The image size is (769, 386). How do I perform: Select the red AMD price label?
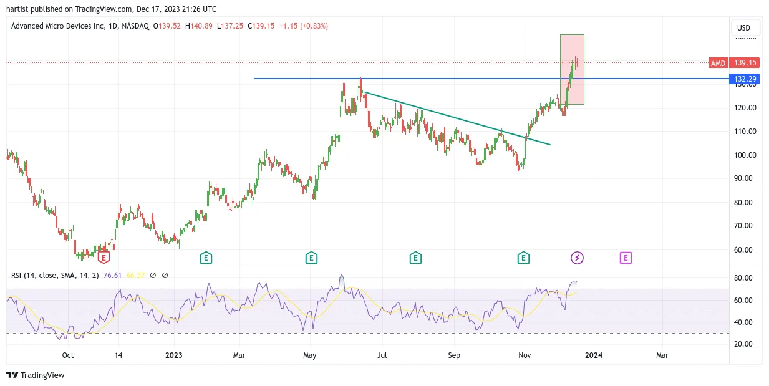pos(718,63)
